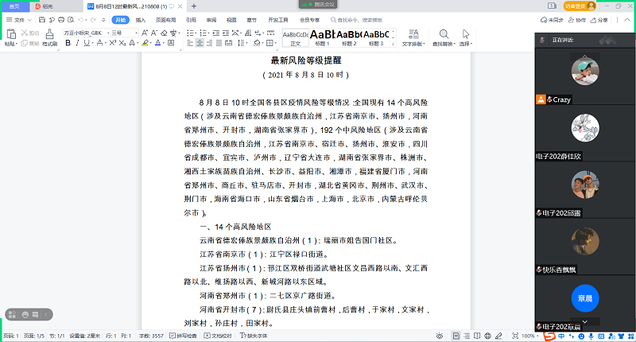Expand the Text Layout (文字排版) dropdown

[x=413, y=37]
